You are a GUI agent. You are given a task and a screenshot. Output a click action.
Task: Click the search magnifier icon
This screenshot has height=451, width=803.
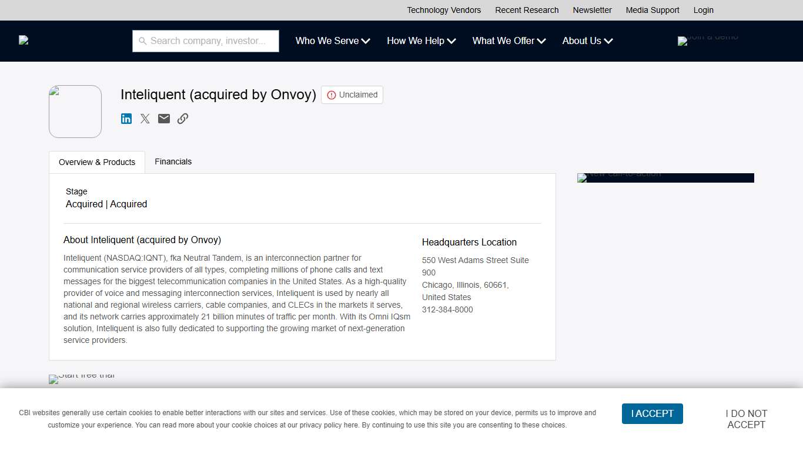143,41
